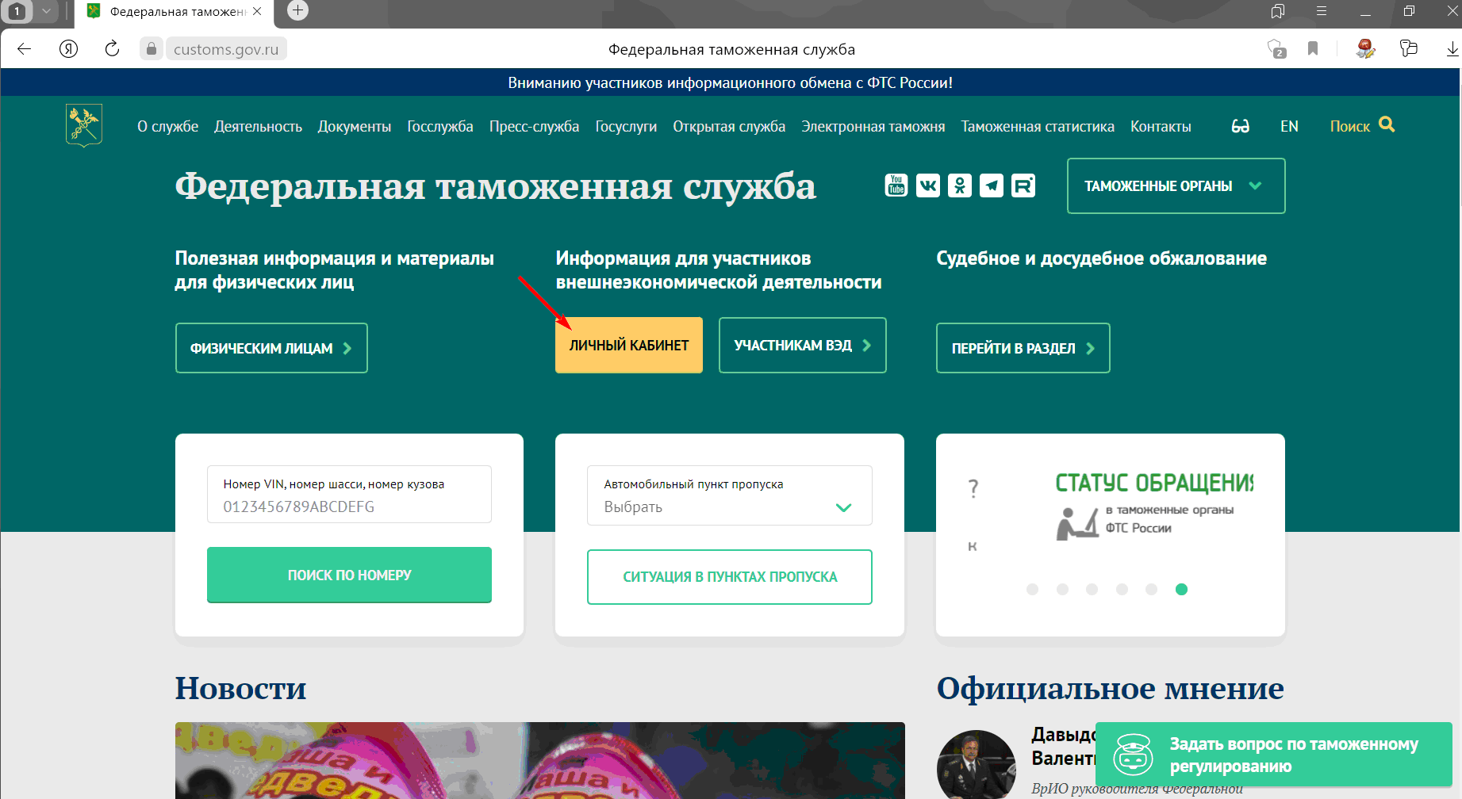Open the О службе menu
1462x799 pixels.
(168, 127)
